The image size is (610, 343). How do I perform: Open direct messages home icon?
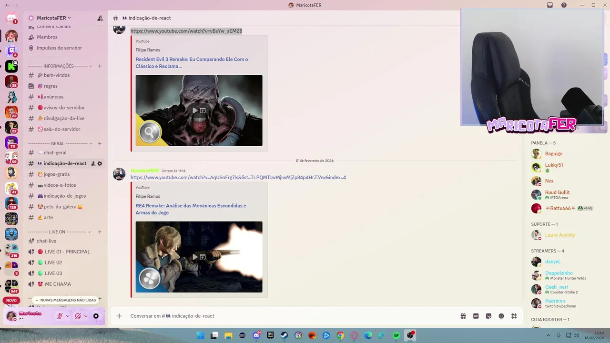tap(11, 19)
